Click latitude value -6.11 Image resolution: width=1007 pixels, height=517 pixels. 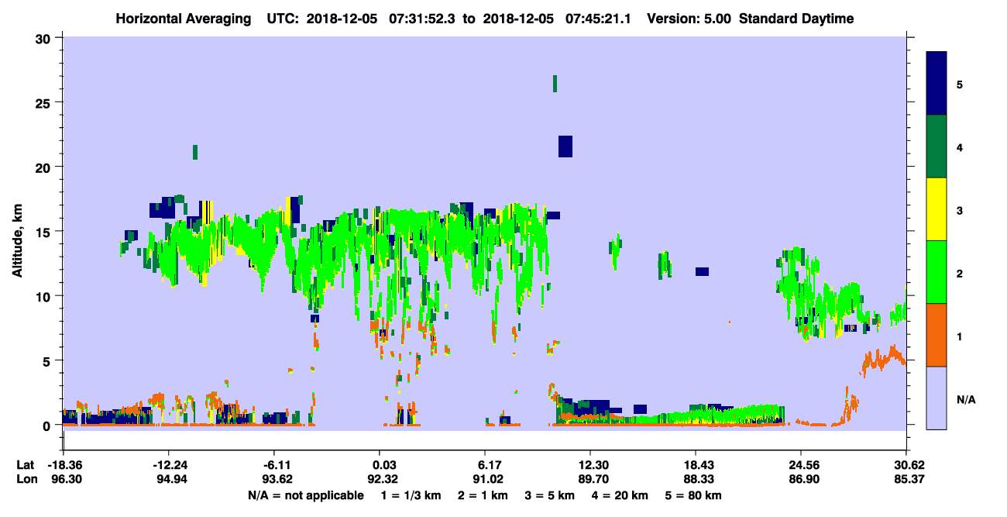pyautogui.click(x=273, y=464)
